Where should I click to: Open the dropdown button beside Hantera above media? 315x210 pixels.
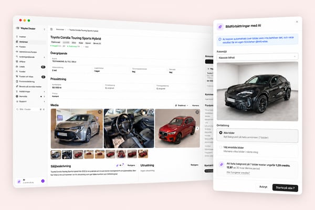point(182,106)
